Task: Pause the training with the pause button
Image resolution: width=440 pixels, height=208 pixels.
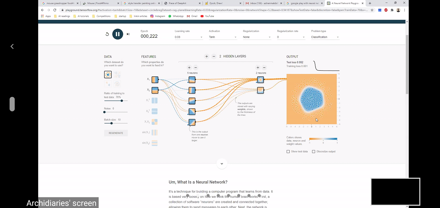Action: click(x=117, y=34)
